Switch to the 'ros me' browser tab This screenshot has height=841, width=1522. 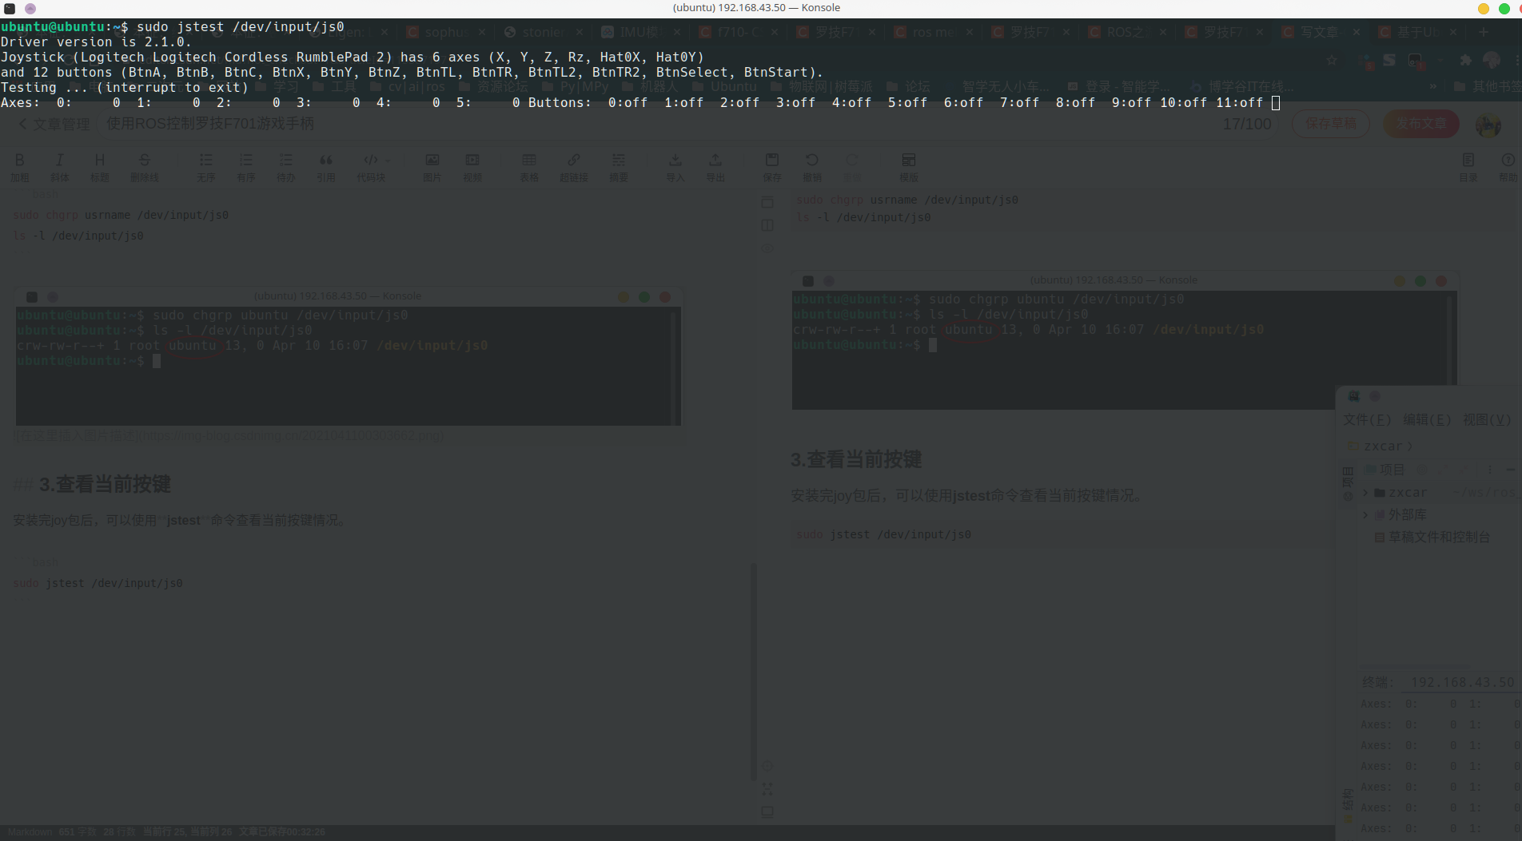click(933, 32)
